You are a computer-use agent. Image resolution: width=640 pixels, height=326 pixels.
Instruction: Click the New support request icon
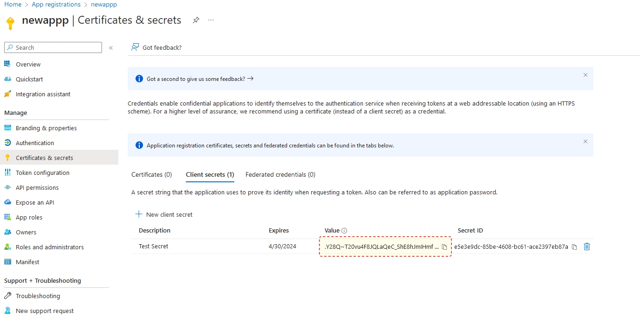[7, 311]
